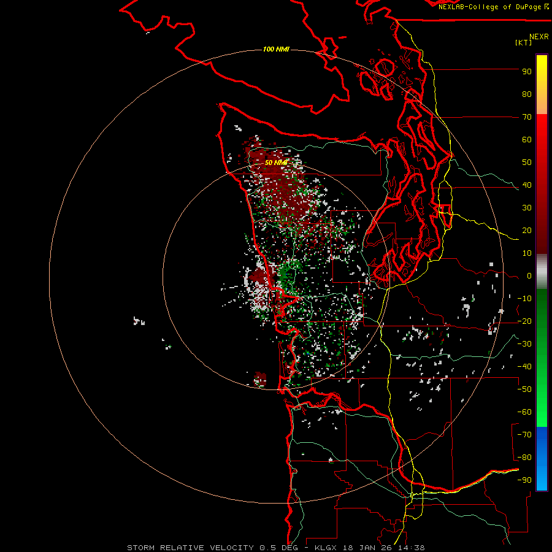The height and width of the screenshot is (552, 552).
Task: Click the -10 knot legend label
Action: point(524,299)
